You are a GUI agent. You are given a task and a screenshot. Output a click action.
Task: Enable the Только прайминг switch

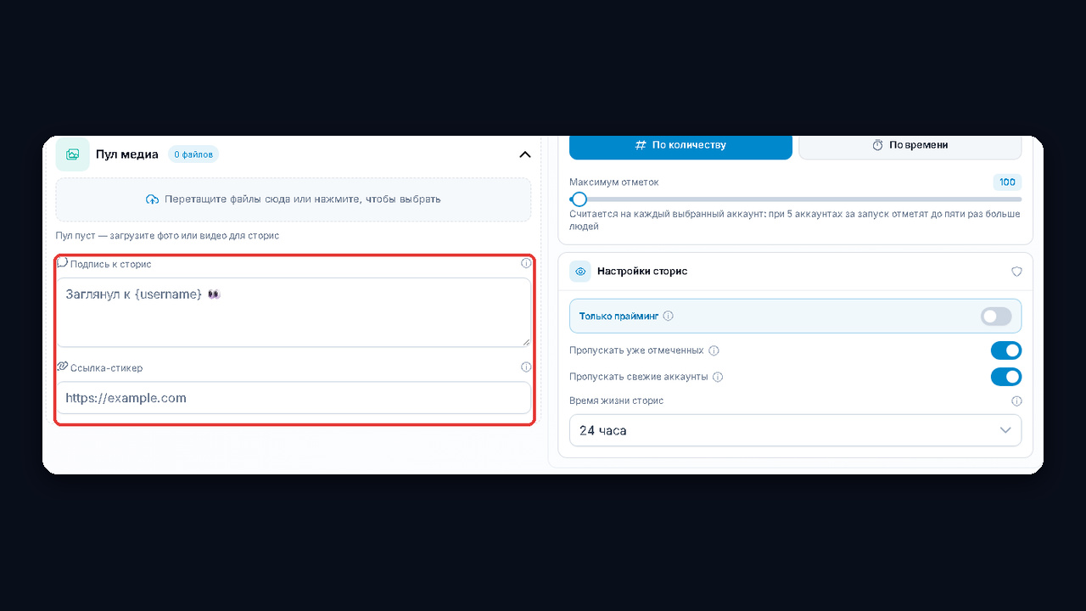pos(996,317)
